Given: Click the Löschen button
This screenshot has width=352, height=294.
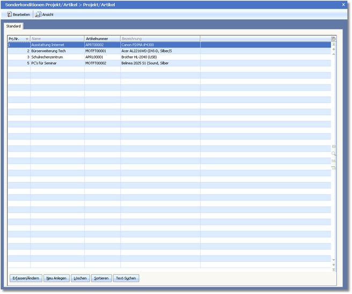Looking at the screenshot, I should tap(80, 278).
